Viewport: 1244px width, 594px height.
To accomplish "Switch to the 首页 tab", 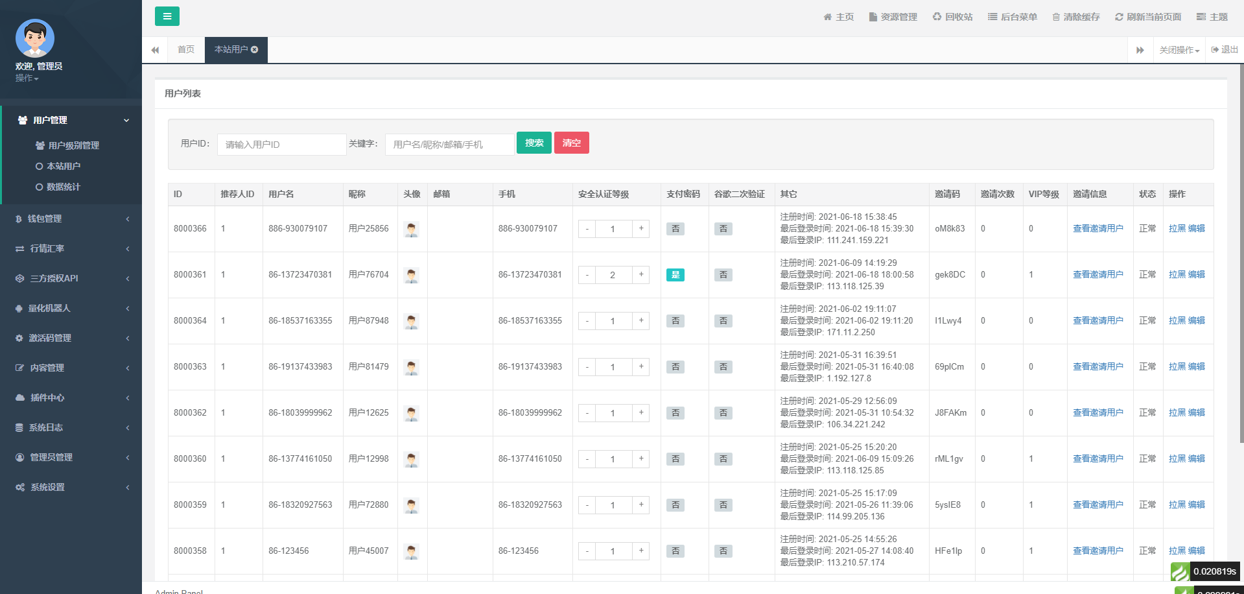I will coord(185,49).
